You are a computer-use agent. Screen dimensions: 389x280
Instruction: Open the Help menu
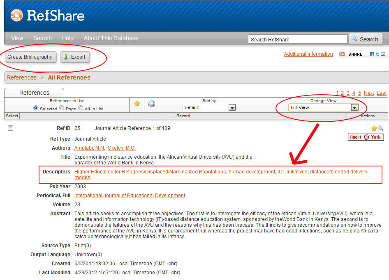point(68,39)
